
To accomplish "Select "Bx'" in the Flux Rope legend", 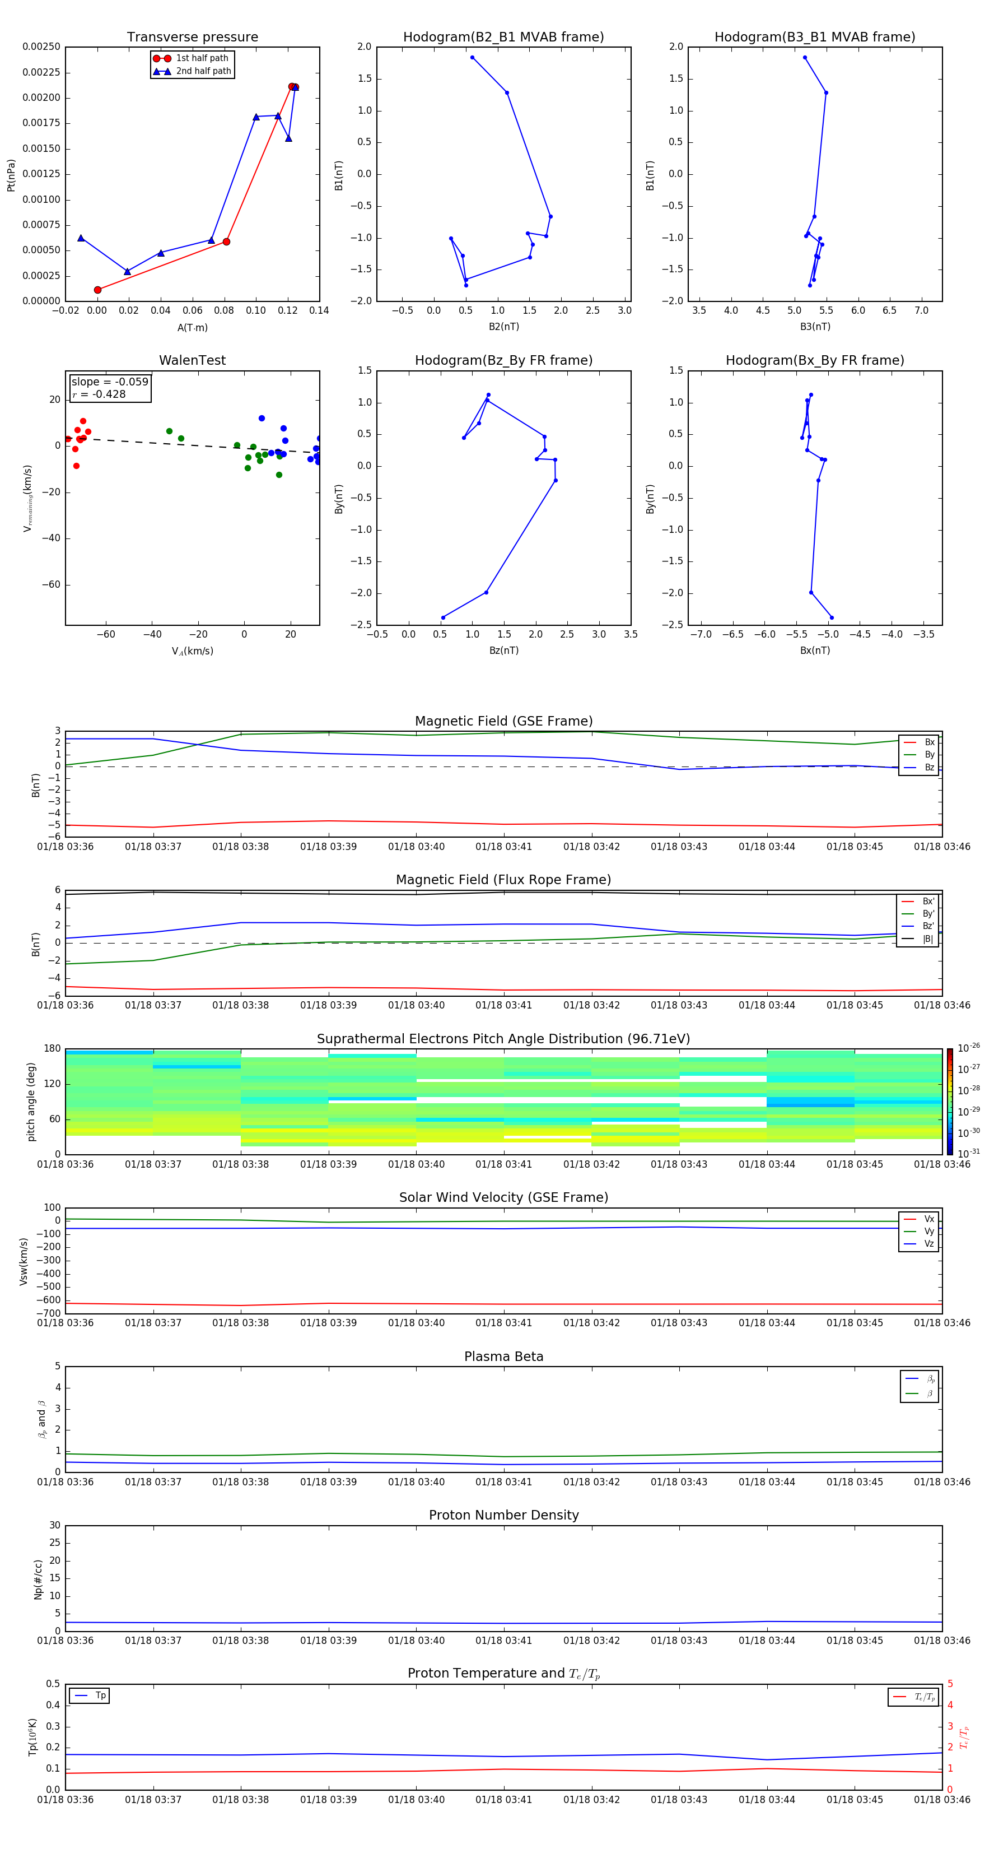I will [x=918, y=902].
